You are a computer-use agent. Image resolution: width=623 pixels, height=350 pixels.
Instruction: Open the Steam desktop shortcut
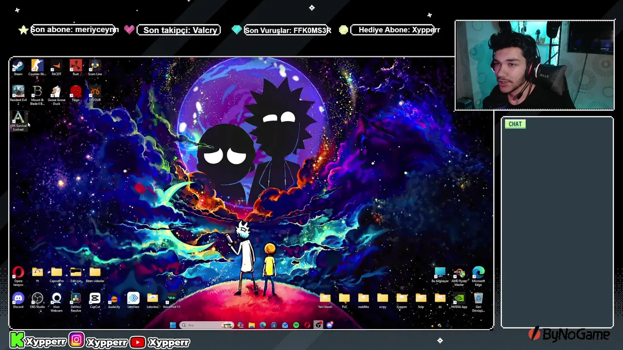[x=18, y=68]
